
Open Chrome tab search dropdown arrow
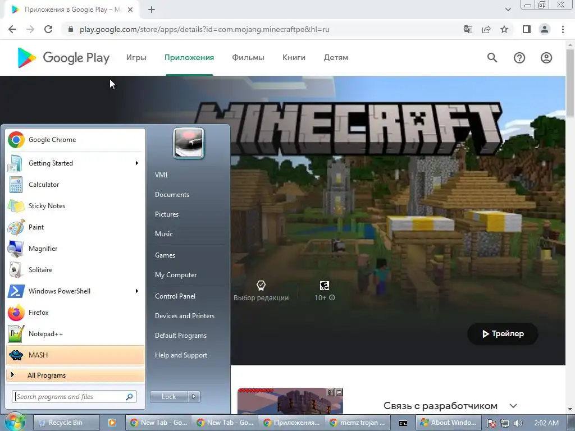(508, 10)
